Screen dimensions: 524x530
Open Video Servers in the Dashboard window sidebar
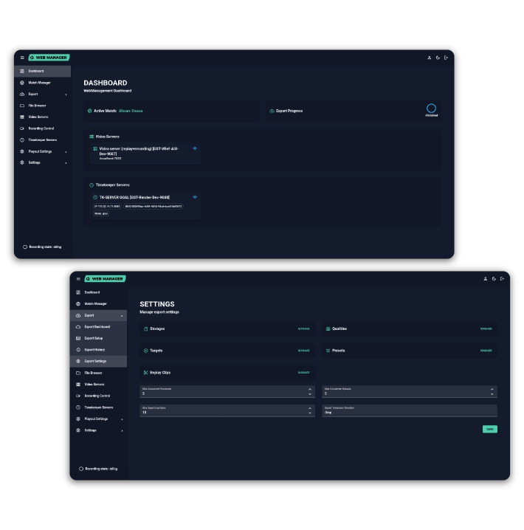point(43,117)
